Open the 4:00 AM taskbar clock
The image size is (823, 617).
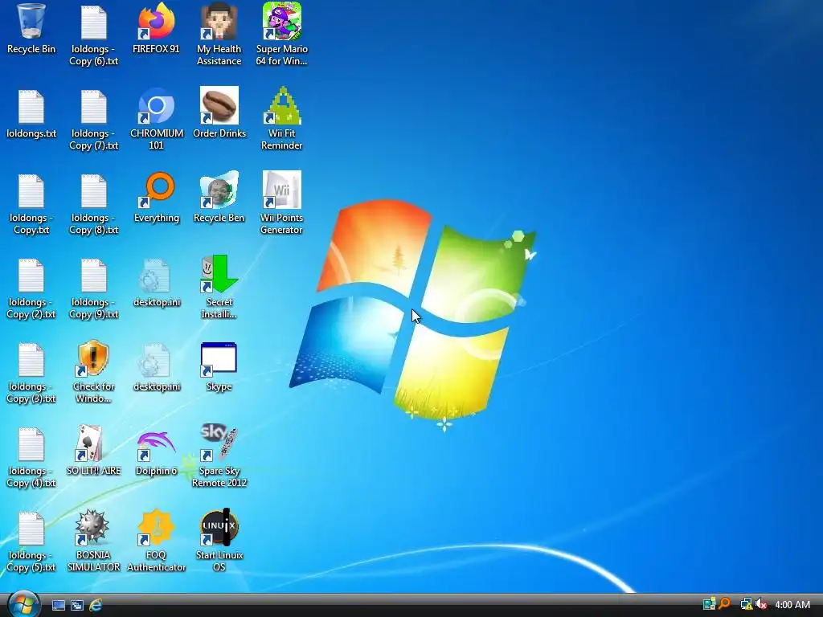792,604
